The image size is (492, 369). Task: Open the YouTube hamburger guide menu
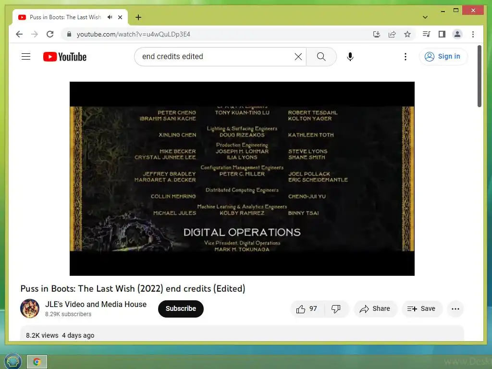coord(26,57)
